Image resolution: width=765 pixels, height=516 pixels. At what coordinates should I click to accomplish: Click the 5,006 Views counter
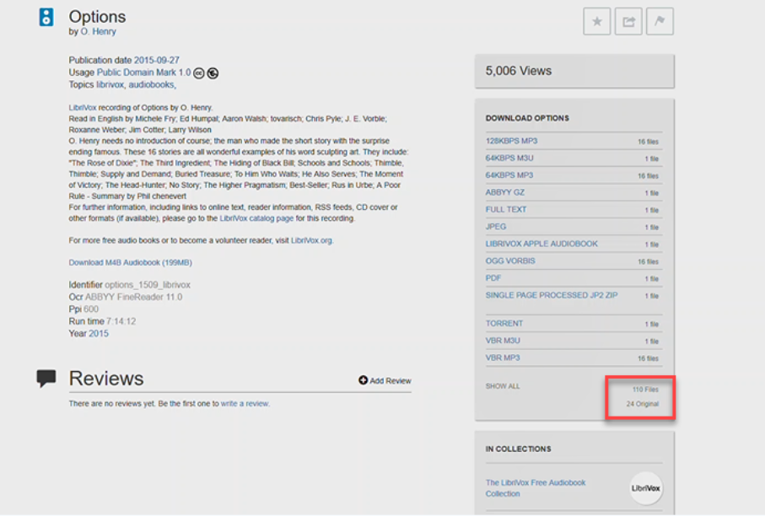click(x=519, y=71)
